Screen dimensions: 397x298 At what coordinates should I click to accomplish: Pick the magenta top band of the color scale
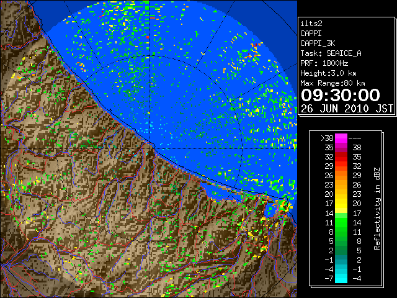pos(341,138)
